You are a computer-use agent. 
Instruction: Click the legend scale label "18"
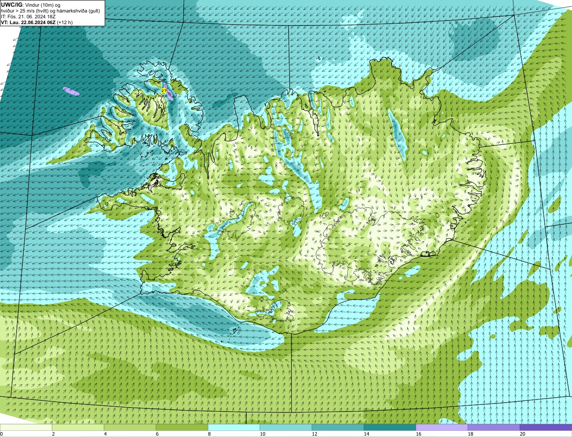pos(470,434)
